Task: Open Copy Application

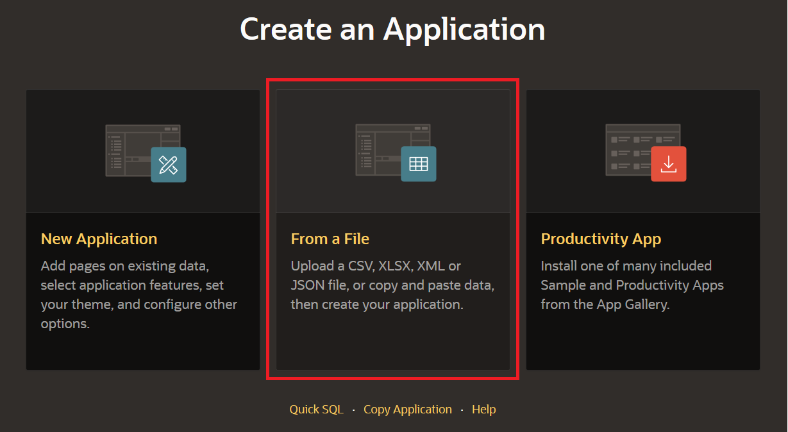Action: tap(407, 409)
